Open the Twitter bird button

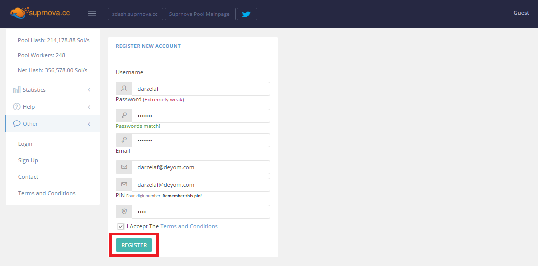(x=247, y=14)
